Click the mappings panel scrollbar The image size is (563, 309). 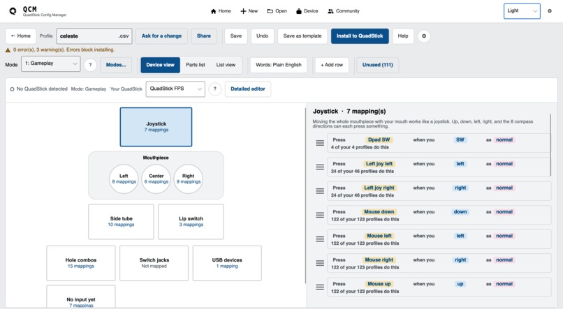550,145
